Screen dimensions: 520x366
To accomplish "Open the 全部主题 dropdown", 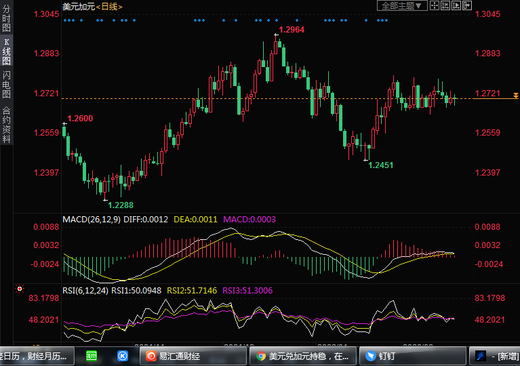I will tap(402, 5).
